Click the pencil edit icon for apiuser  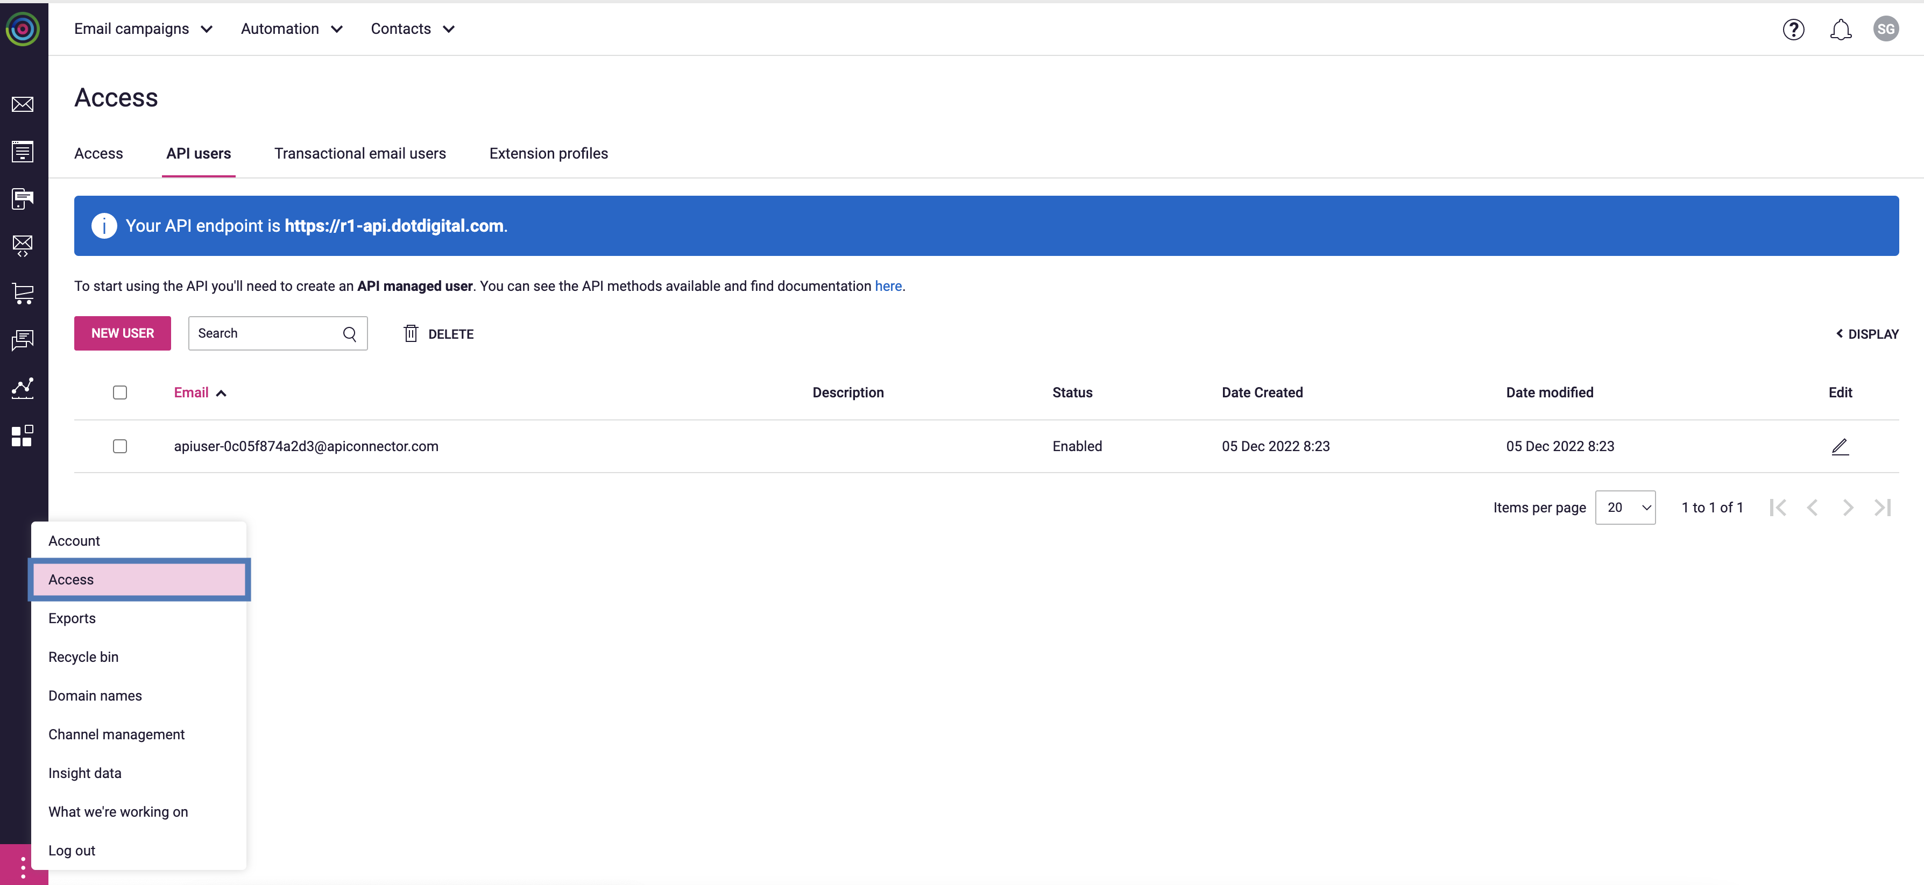pos(1840,446)
